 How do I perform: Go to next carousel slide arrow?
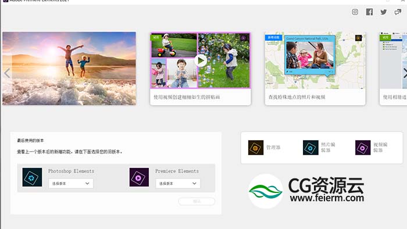[x=405, y=73]
